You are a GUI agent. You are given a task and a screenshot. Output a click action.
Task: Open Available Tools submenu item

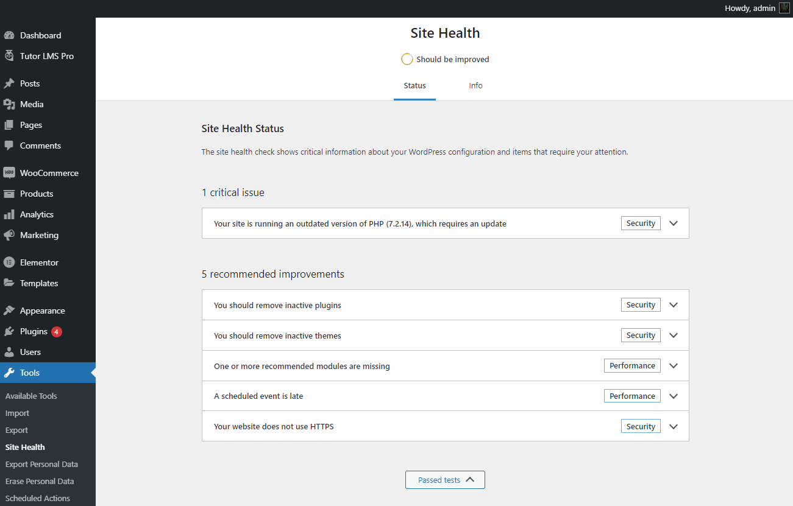(31, 396)
